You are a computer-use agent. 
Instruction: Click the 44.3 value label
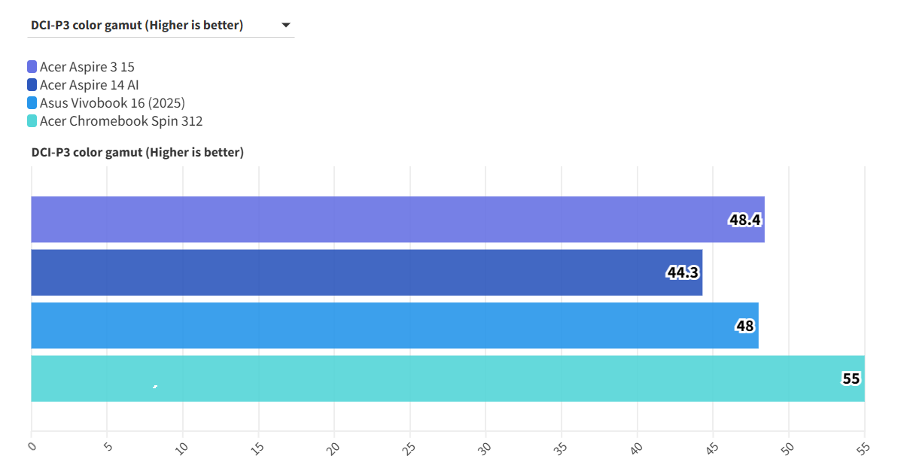[682, 272]
